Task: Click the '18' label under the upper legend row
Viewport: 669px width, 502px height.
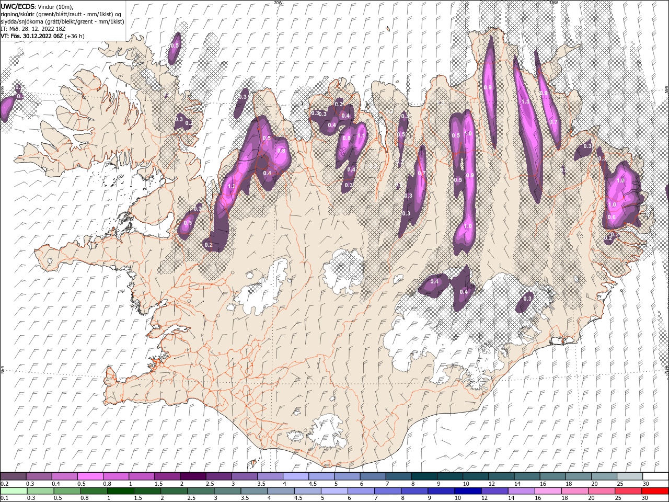Action: coord(570,484)
